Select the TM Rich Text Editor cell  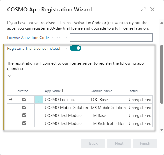coord(108,123)
